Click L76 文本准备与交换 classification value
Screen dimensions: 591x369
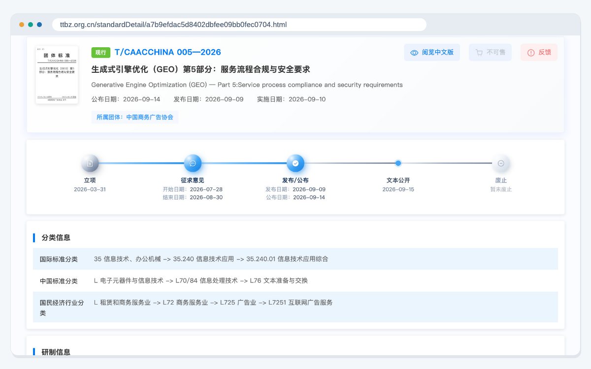[x=279, y=280]
